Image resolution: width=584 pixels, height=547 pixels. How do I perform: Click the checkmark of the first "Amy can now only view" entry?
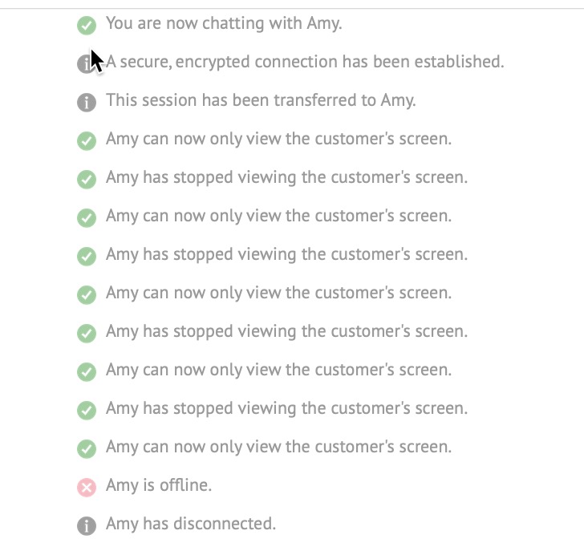click(x=87, y=140)
